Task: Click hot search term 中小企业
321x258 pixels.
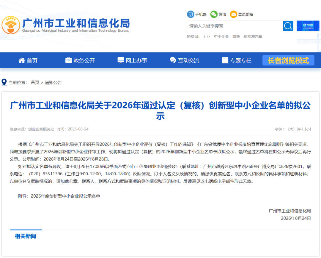Action: (x=221, y=36)
